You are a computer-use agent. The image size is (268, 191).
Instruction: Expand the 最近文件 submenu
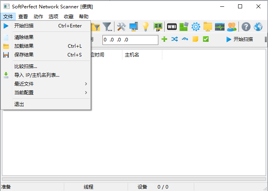(46, 84)
